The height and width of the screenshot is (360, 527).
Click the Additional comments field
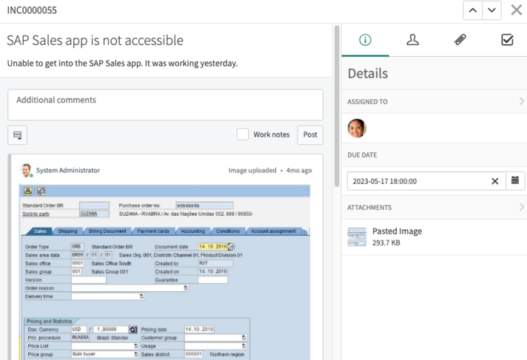click(165, 105)
